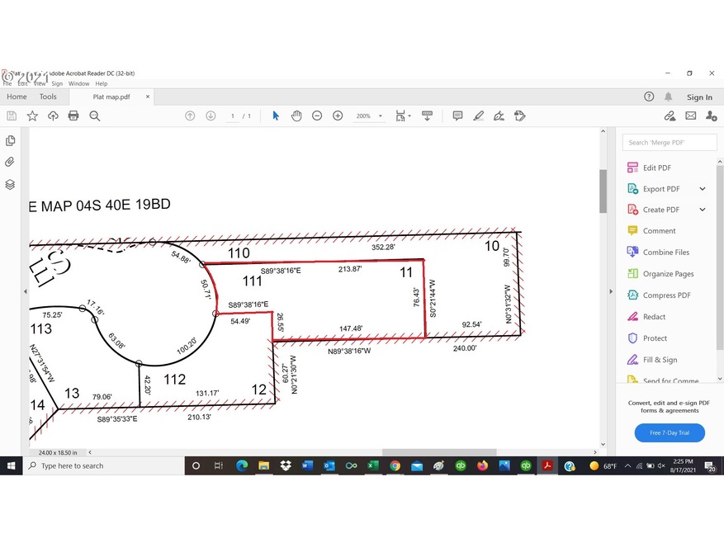Click the tools pane vertical scrollbar
The width and height of the screenshot is (724, 543).
click(720, 257)
